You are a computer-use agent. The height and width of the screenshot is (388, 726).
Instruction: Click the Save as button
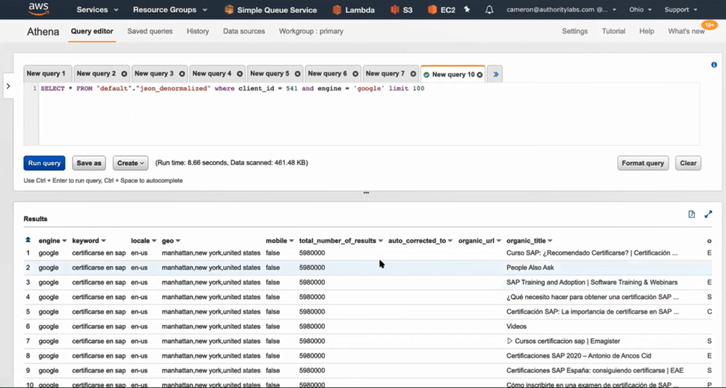pyautogui.click(x=89, y=164)
